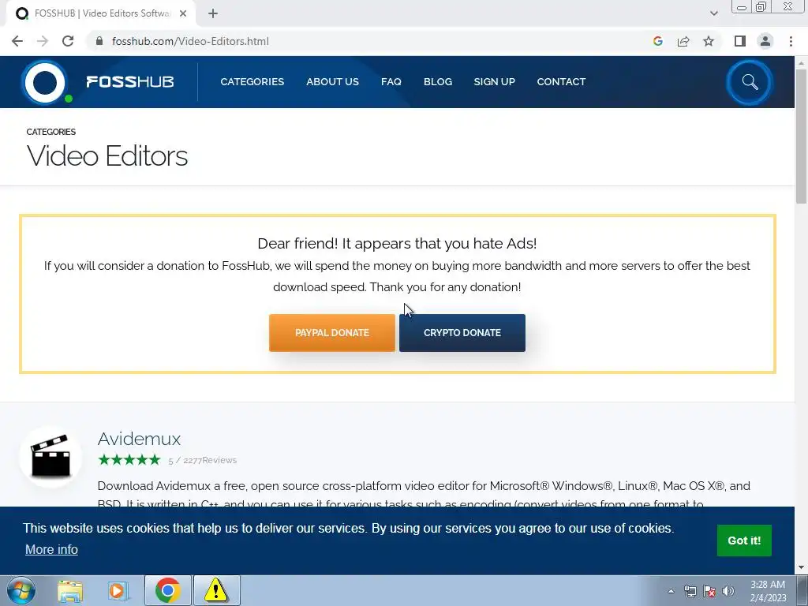The image size is (808, 606).
Task: Open the More info cookie link
Action: coord(51,549)
